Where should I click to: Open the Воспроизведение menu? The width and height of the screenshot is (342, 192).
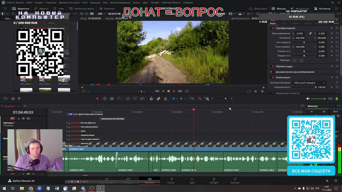tap(120, 3)
